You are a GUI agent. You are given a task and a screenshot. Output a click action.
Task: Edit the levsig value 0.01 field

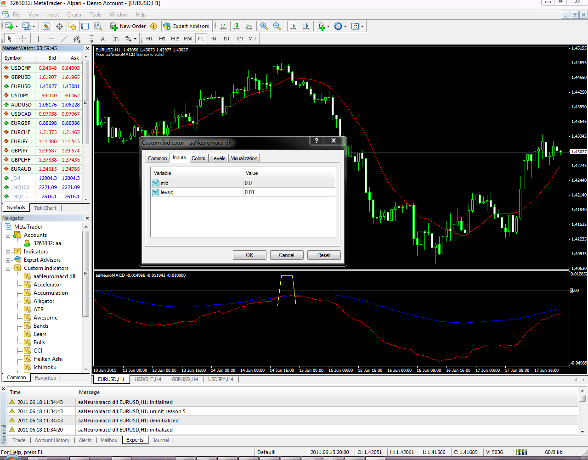point(289,192)
